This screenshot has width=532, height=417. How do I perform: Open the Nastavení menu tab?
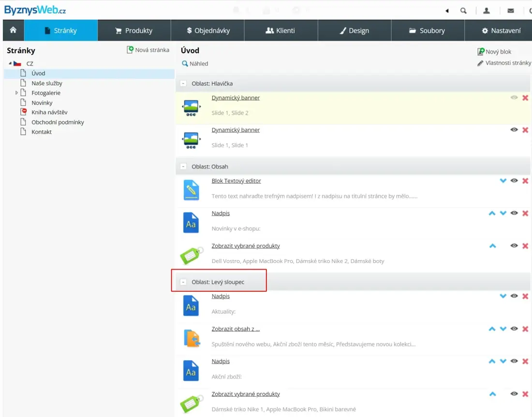pyautogui.click(x=501, y=31)
